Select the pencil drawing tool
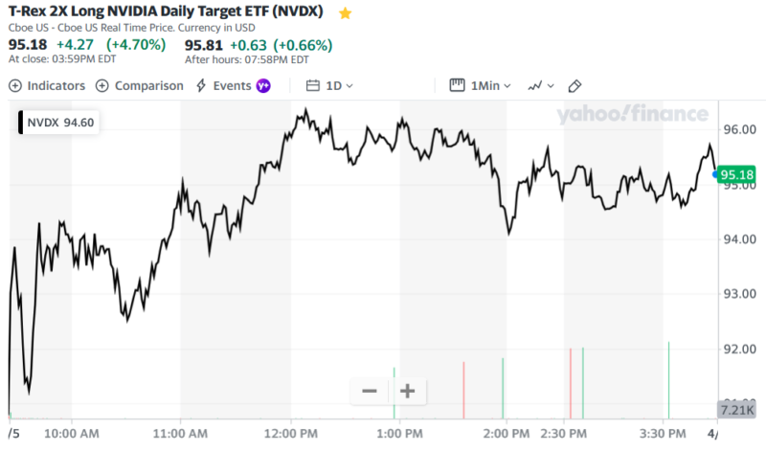This screenshot has height=452, width=766. pyautogui.click(x=575, y=85)
